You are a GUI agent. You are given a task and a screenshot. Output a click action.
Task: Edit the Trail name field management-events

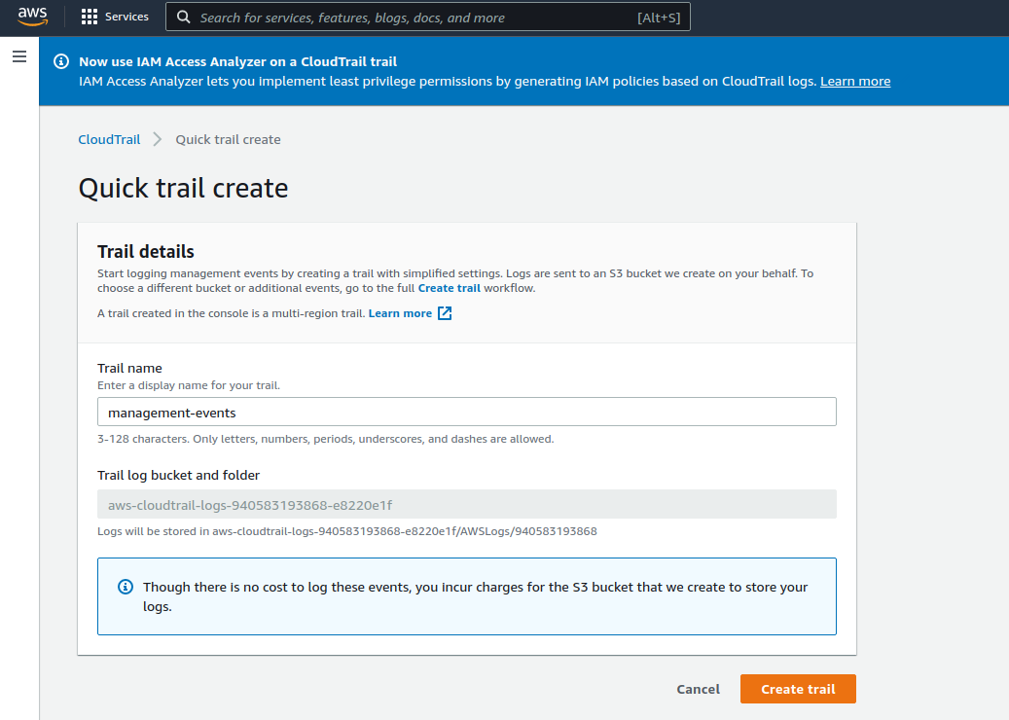tap(466, 412)
